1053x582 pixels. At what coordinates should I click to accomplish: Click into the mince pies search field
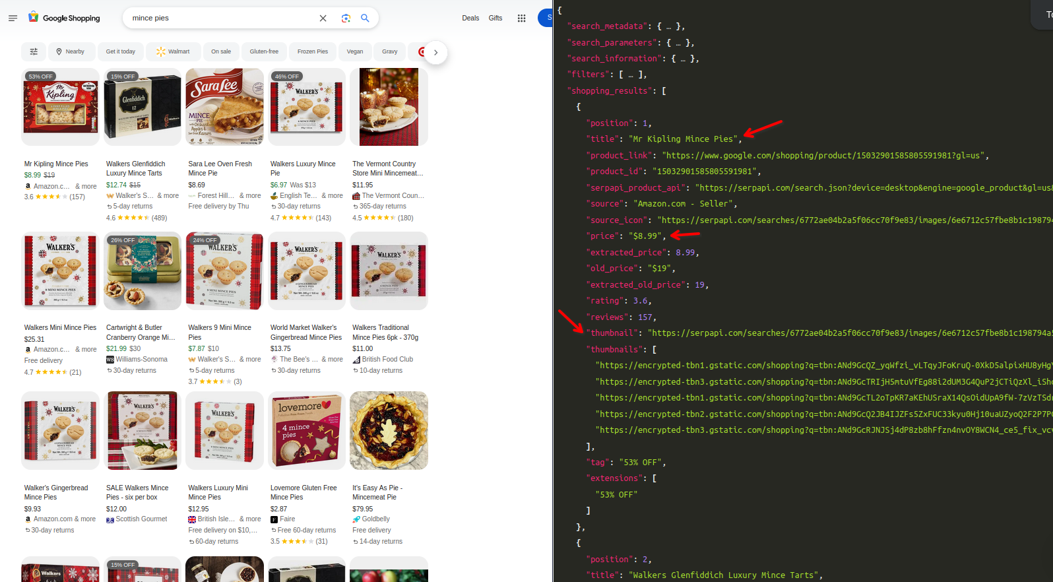(221, 18)
